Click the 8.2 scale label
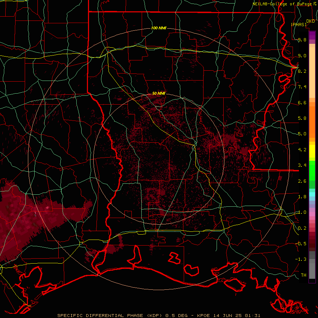318x318 pixels. click(302, 71)
